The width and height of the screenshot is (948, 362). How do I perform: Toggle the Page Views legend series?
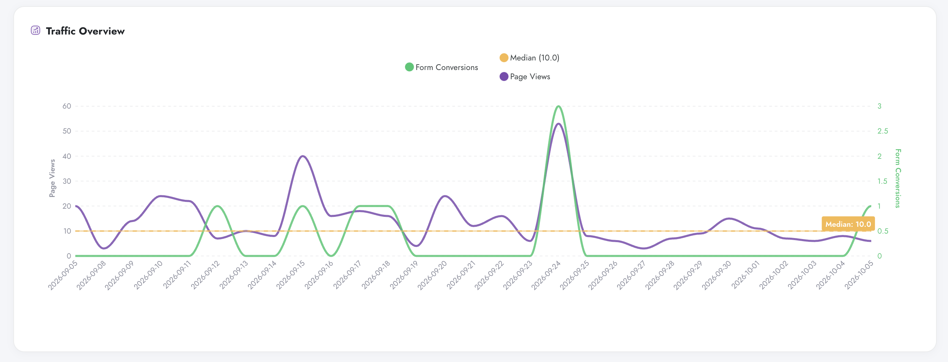pos(525,76)
